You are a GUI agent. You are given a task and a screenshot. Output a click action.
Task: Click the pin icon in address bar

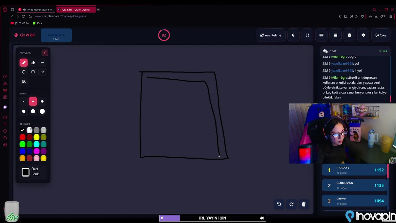coord(340,16)
